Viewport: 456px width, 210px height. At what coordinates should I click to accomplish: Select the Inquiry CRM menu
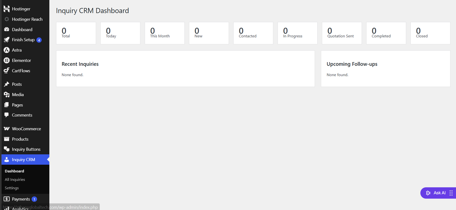(25, 160)
